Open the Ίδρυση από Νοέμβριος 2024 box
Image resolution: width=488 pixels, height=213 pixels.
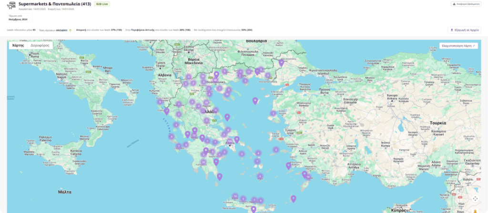[x=19, y=18]
